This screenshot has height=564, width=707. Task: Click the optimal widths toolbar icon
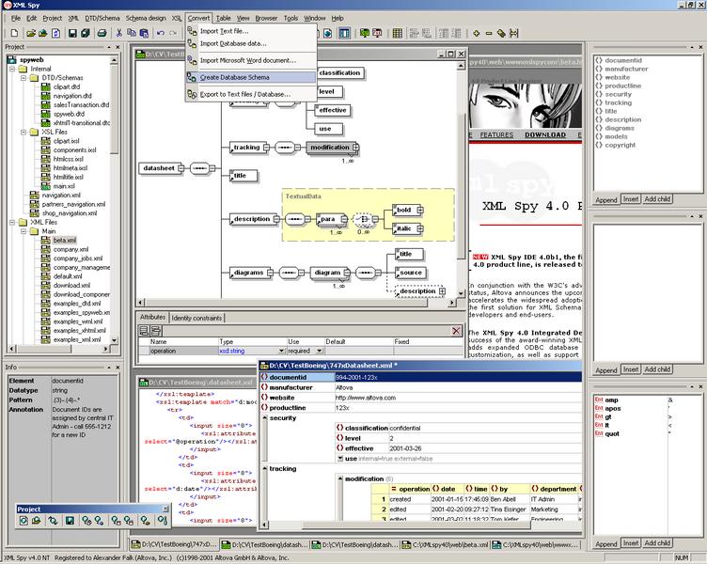point(513,33)
